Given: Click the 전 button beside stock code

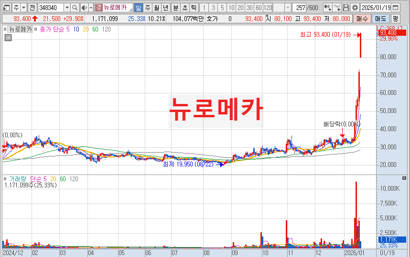Looking at the screenshot, I should (32, 8).
